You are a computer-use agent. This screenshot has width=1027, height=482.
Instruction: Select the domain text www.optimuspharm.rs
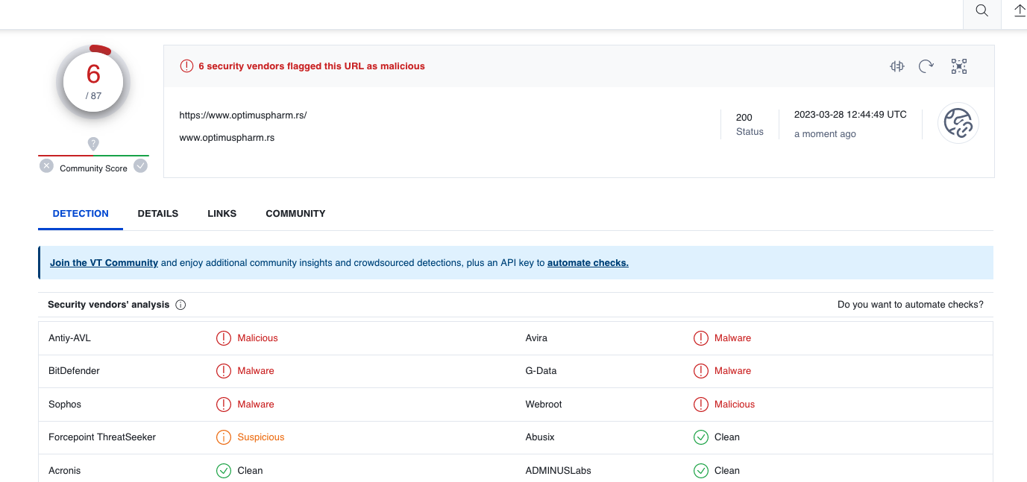[227, 138]
